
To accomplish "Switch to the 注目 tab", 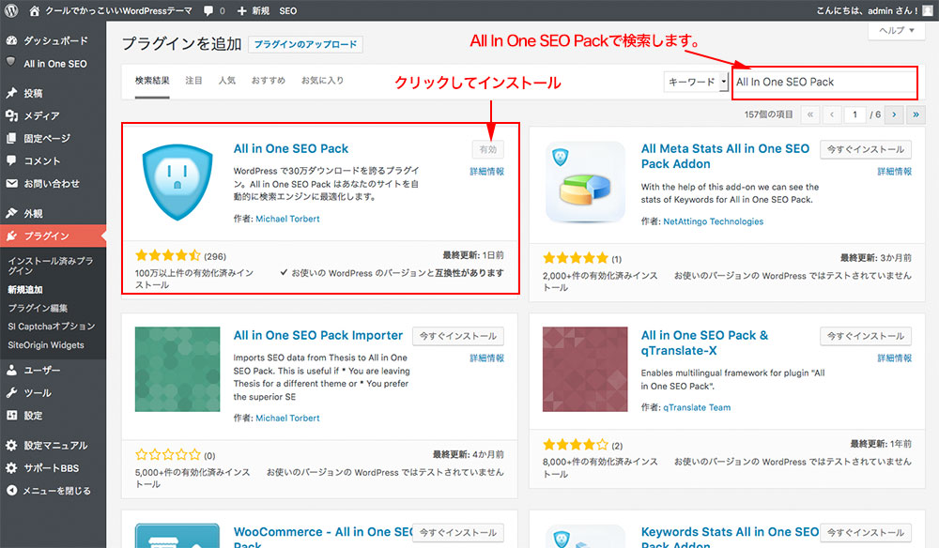I will (x=193, y=80).
